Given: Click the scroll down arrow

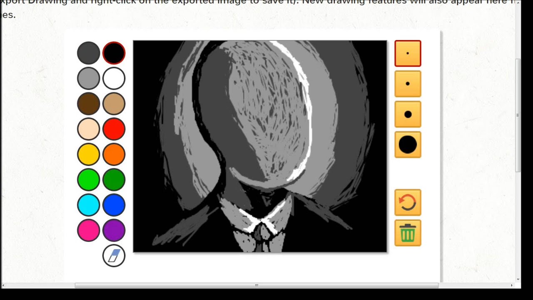Looking at the screenshot, I should coord(518,279).
